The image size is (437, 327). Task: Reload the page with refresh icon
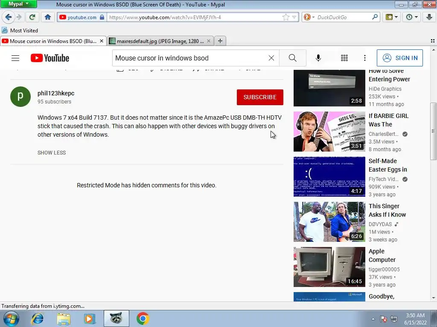32,17
